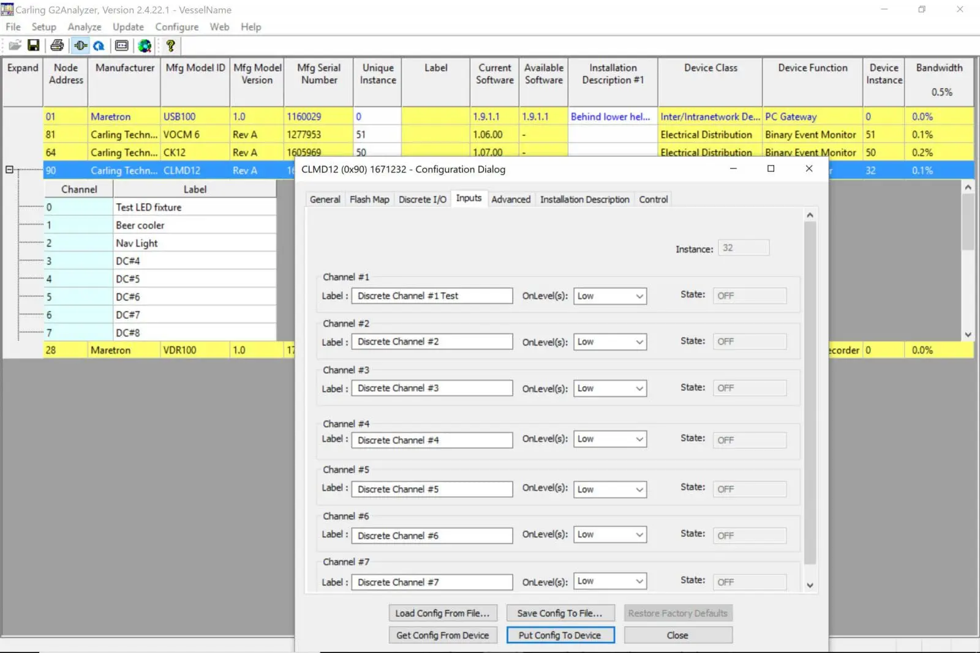Open Channel #4 OnLevel dropdown
The height and width of the screenshot is (653, 980).
point(610,439)
